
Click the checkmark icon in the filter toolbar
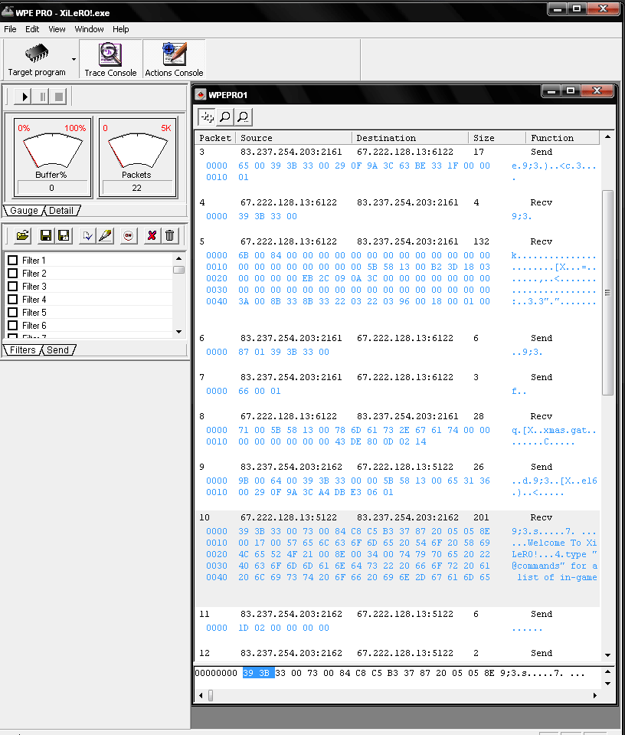[x=87, y=235]
